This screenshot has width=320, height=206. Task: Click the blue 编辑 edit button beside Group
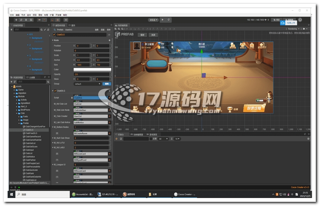point(107,84)
